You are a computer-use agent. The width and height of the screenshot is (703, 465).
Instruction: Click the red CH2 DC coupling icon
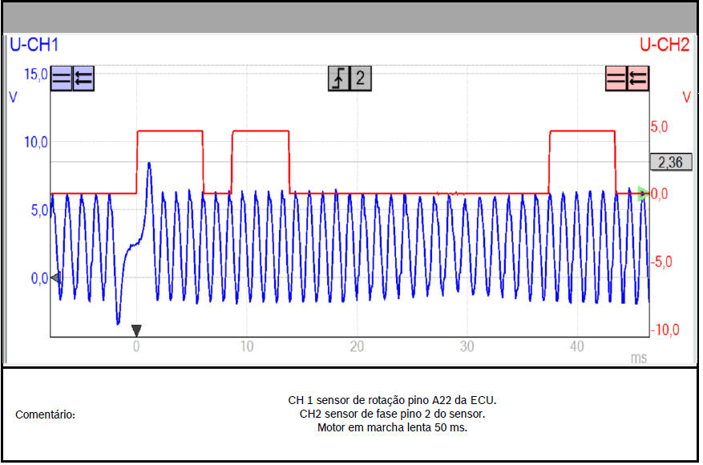616,79
